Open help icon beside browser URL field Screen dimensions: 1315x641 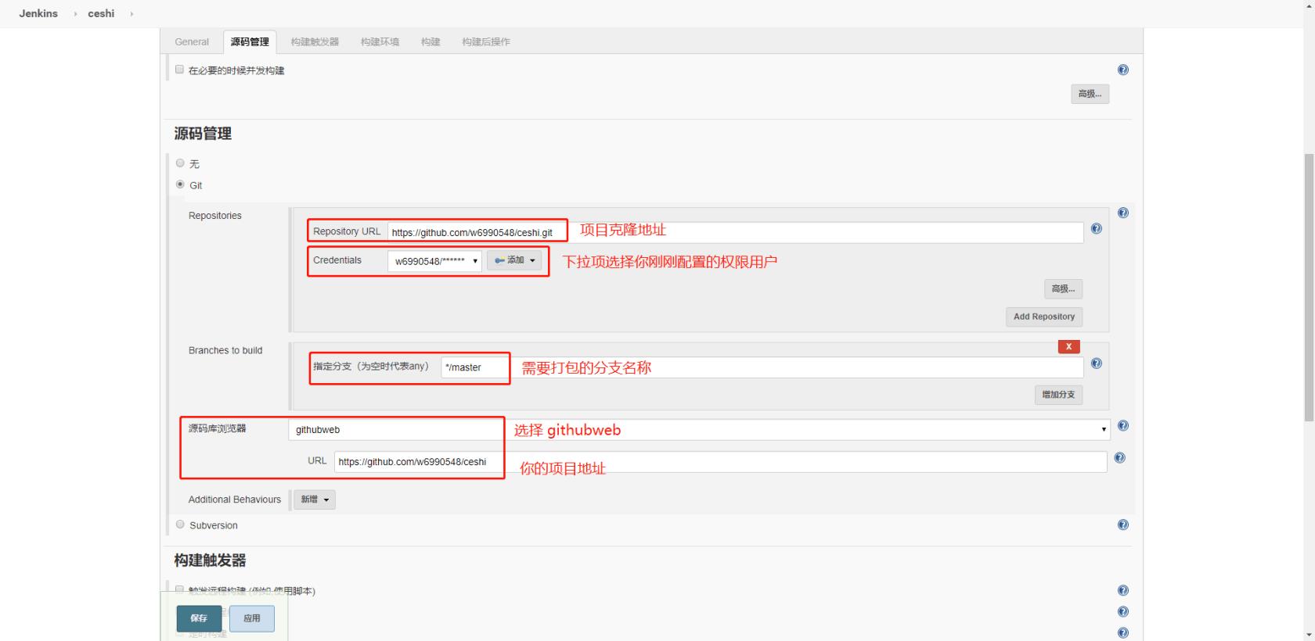click(1120, 458)
